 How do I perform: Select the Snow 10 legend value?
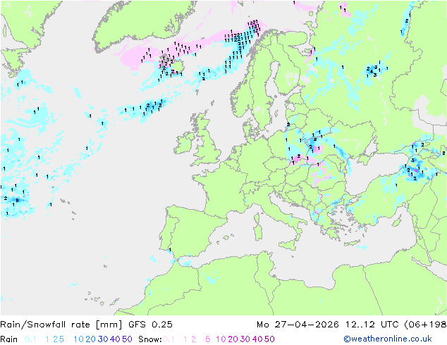click(x=221, y=339)
